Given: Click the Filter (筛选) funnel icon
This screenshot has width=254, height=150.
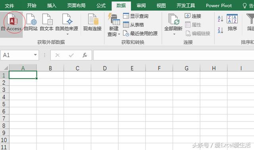Looking at the screenshot, I should point(250,19).
